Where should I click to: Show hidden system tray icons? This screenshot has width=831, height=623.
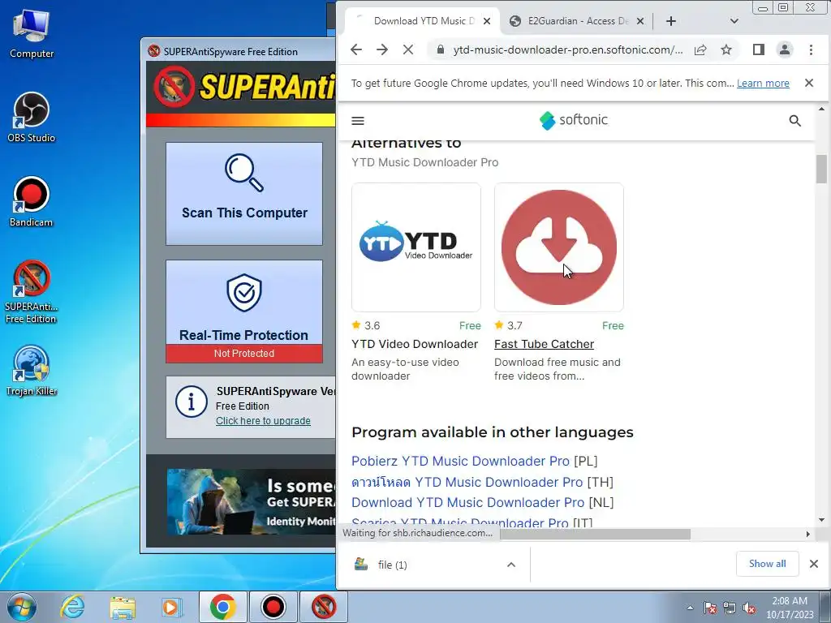[x=690, y=608]
